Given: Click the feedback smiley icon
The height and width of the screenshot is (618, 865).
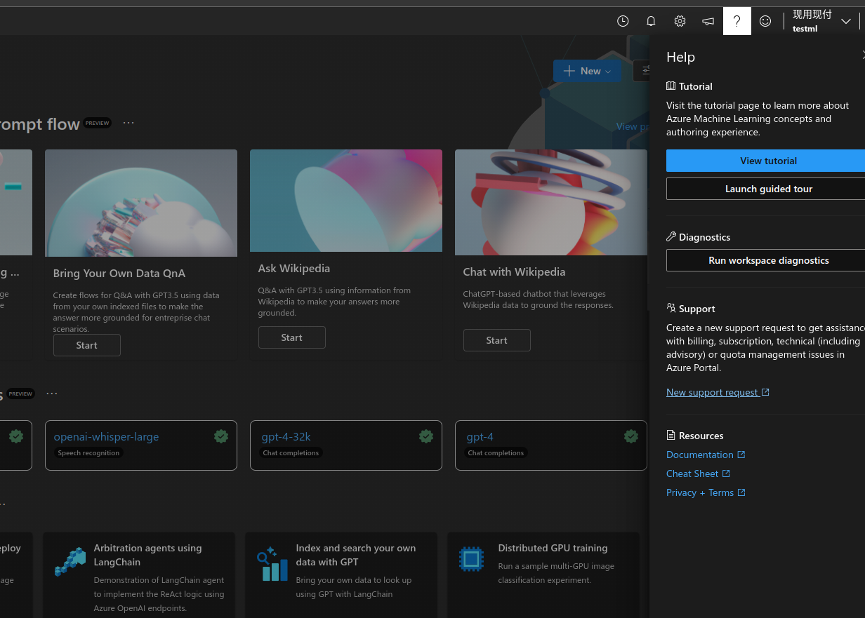Looking at the screenshot, I should point(765,21).
